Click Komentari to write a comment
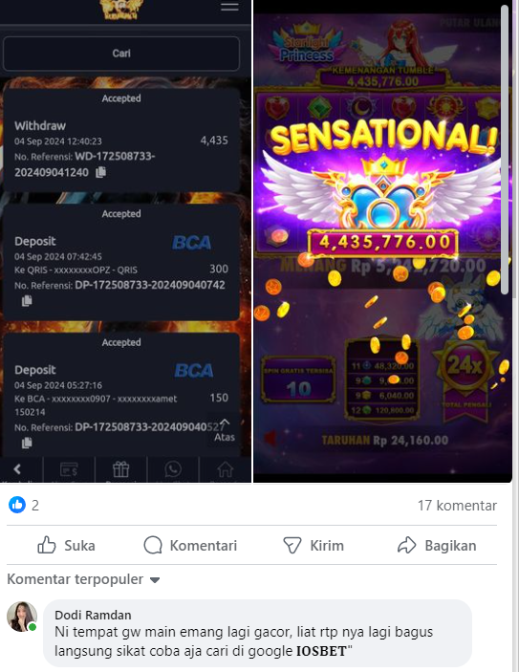This screenshot has width=519, height=672. [190, 545]
